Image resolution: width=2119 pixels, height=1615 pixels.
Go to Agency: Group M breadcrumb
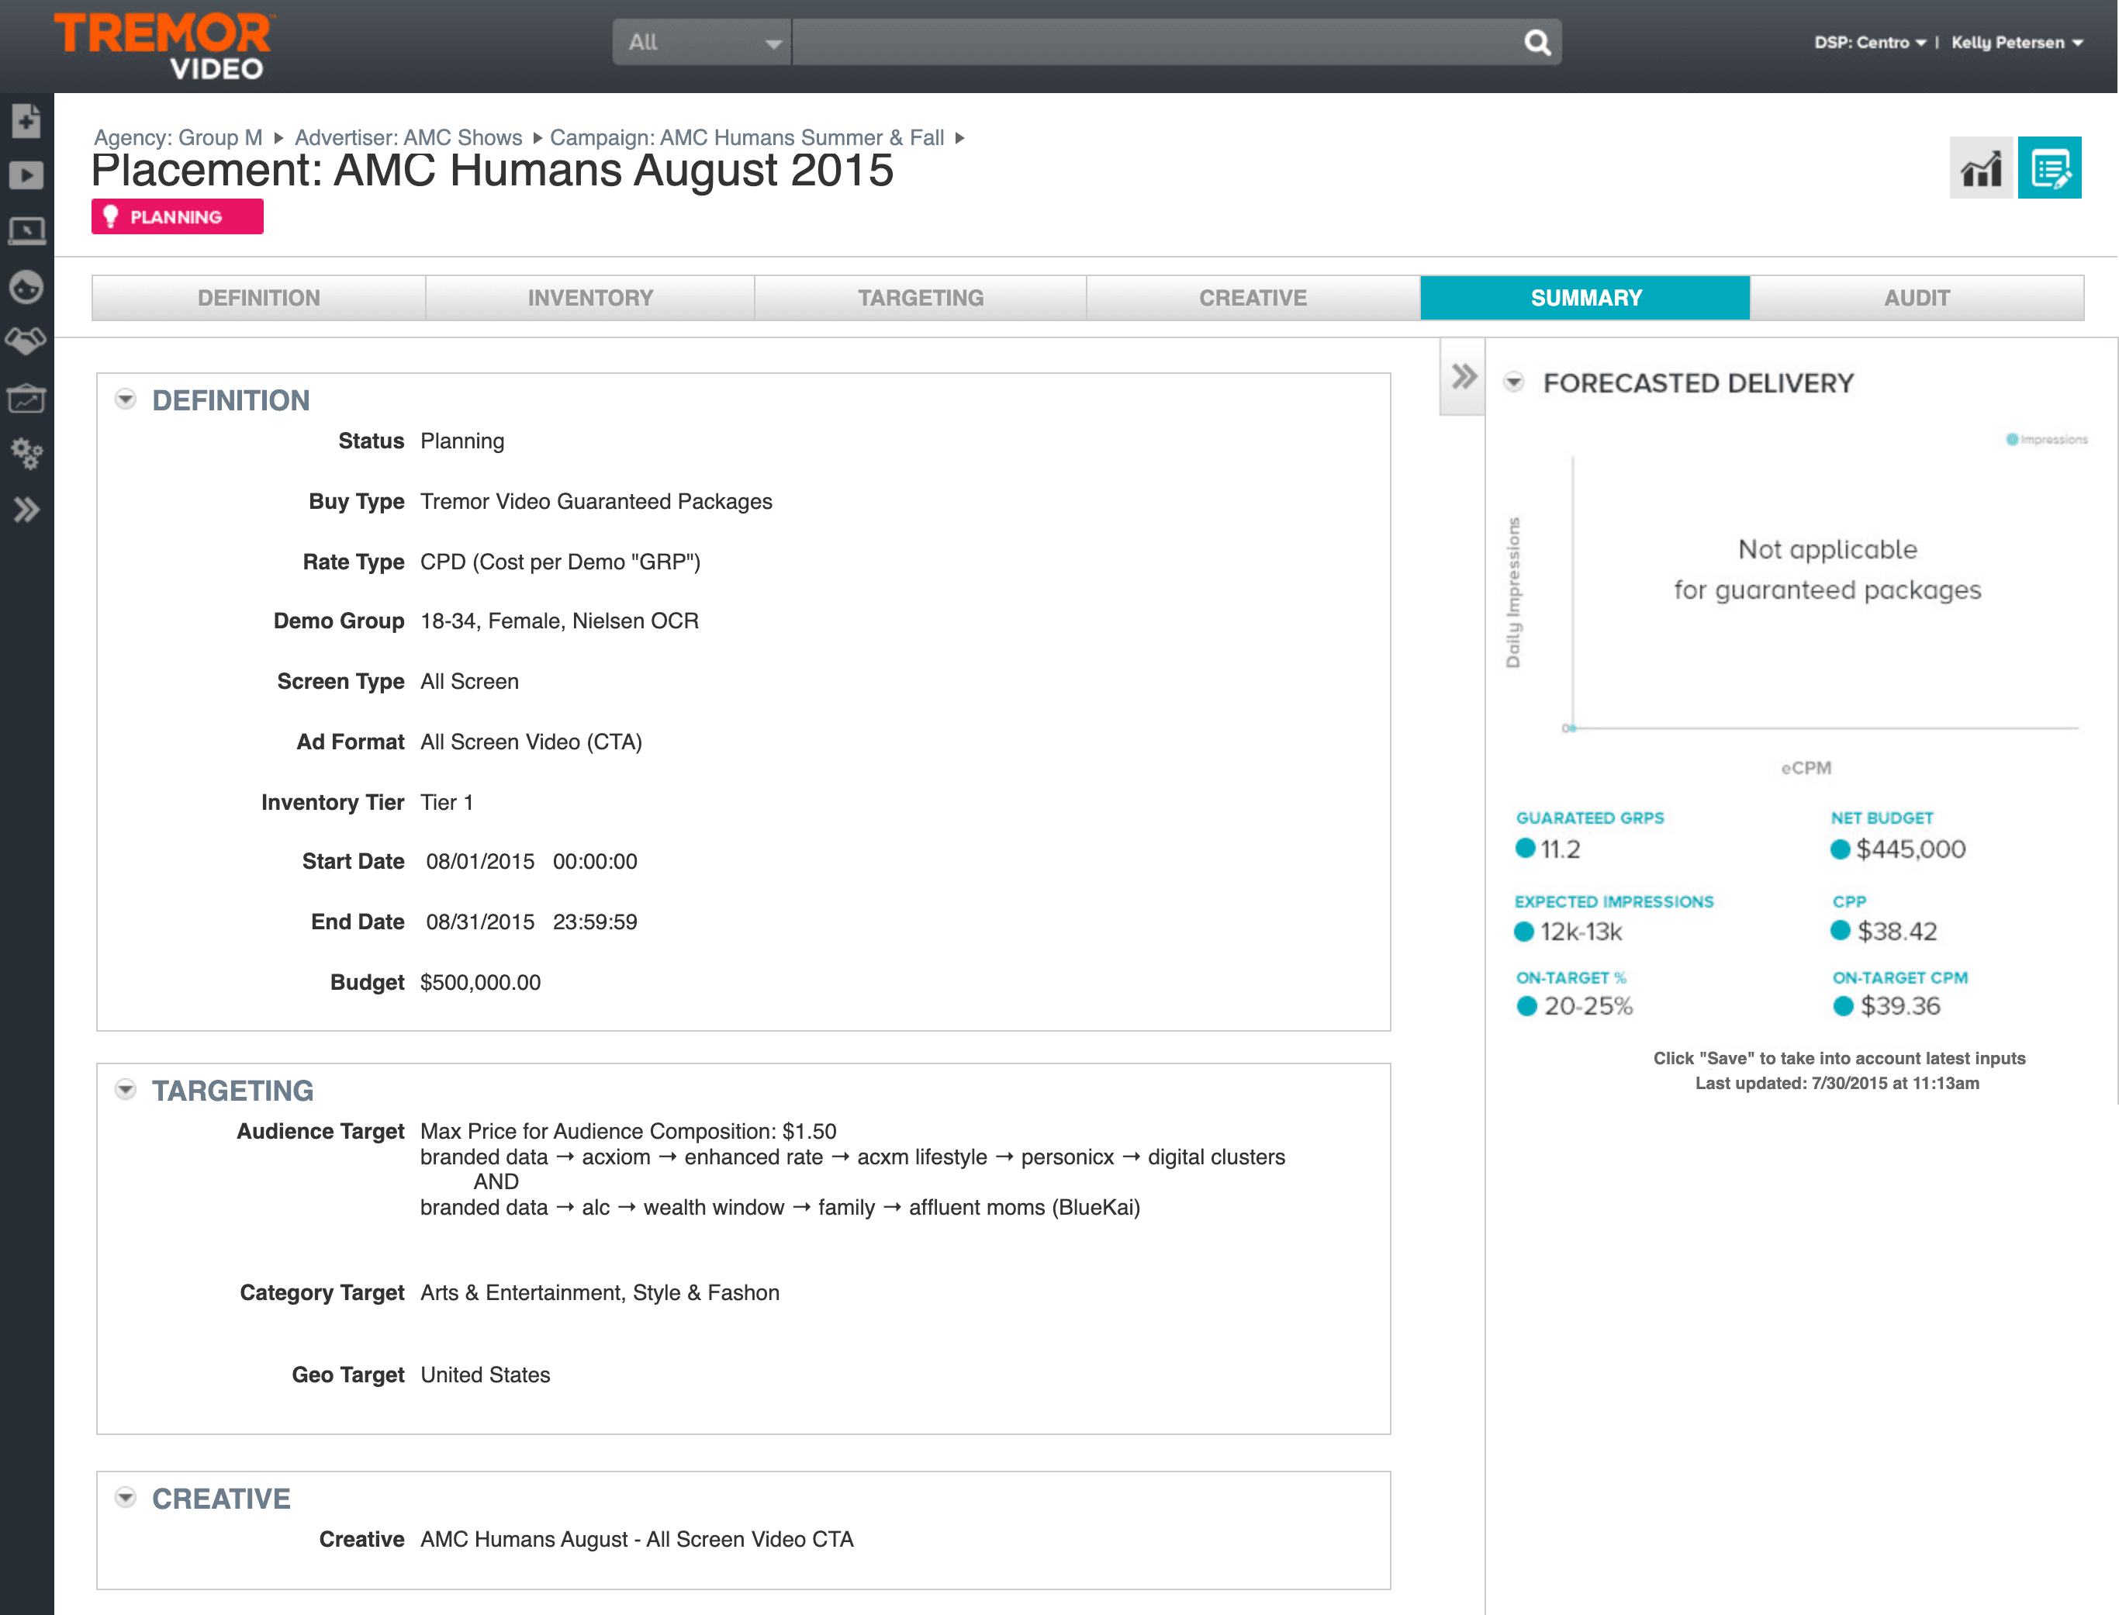(x=178, y=137)
